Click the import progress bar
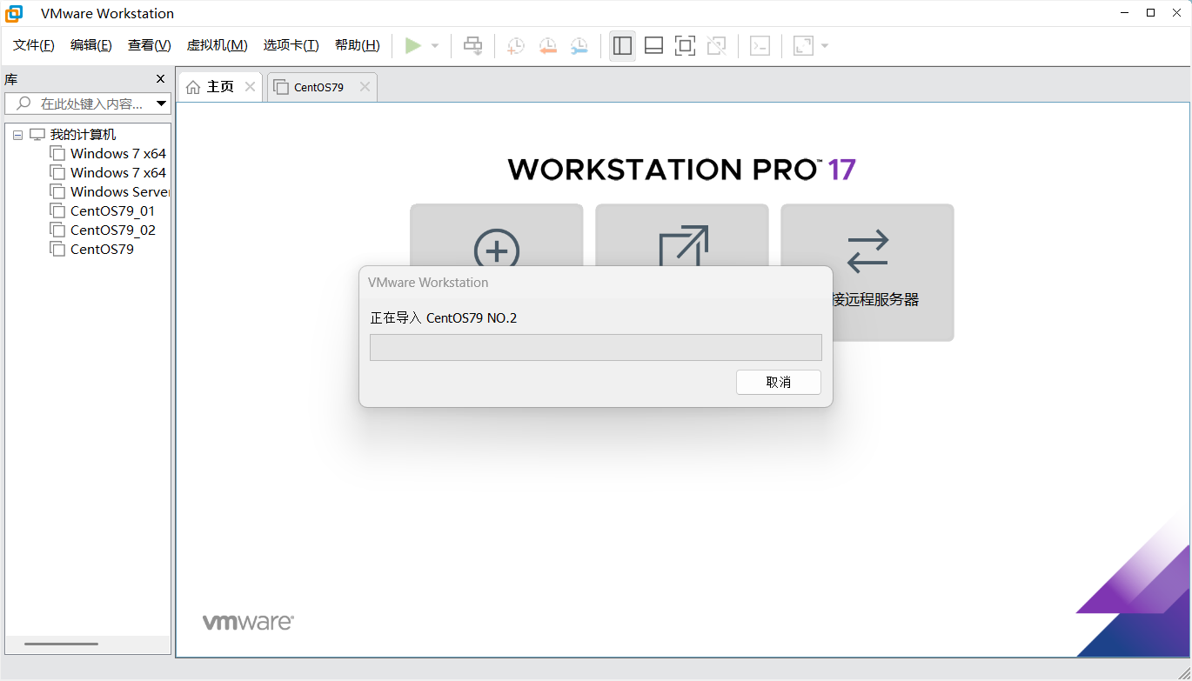1192x681 pixels. coord(596,347)
